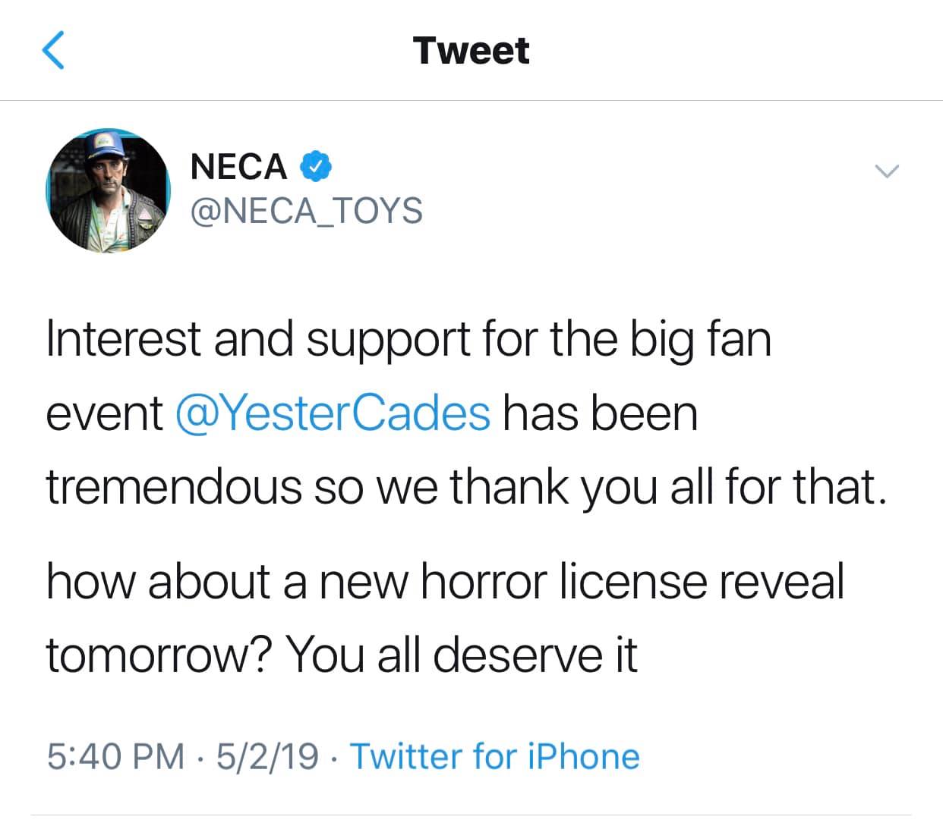The image size is (943, 826).
Task: Go back using the blue arrow
Action: pos(52,51)
